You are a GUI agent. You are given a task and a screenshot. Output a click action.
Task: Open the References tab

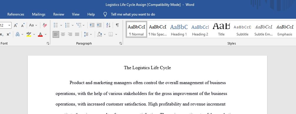pos(16,14)
